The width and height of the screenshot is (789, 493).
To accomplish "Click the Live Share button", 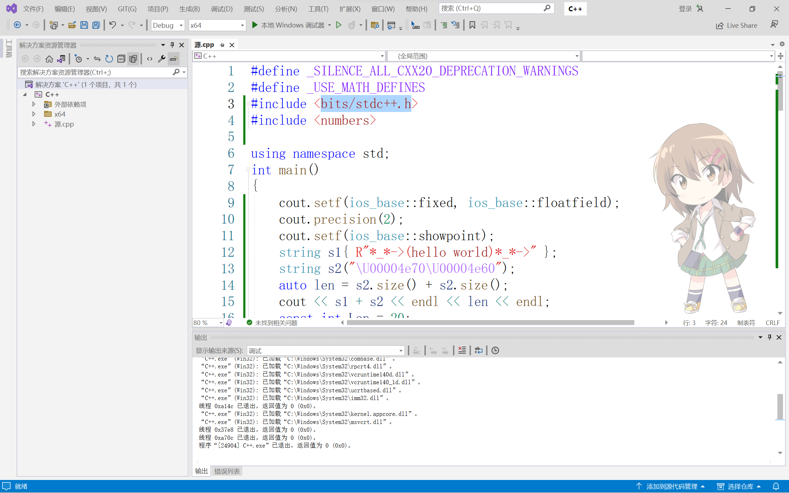I will [x=737, y=25].
